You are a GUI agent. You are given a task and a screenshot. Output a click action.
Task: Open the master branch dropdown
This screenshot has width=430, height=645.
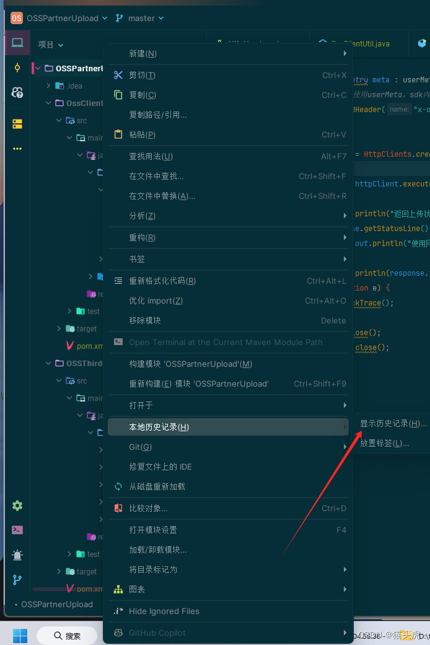click(140, 18)
